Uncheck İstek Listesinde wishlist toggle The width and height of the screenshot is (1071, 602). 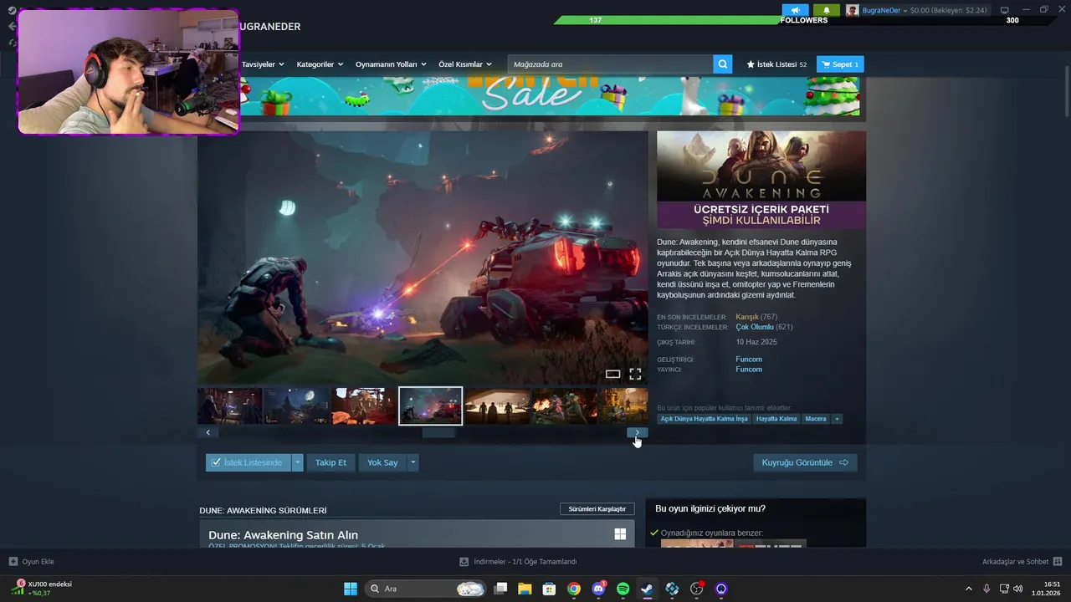coord(248,462)
